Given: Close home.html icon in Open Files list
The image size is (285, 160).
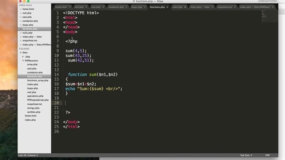Looking at the screenshot, I should pyautogui.click(x=20, y=9).
